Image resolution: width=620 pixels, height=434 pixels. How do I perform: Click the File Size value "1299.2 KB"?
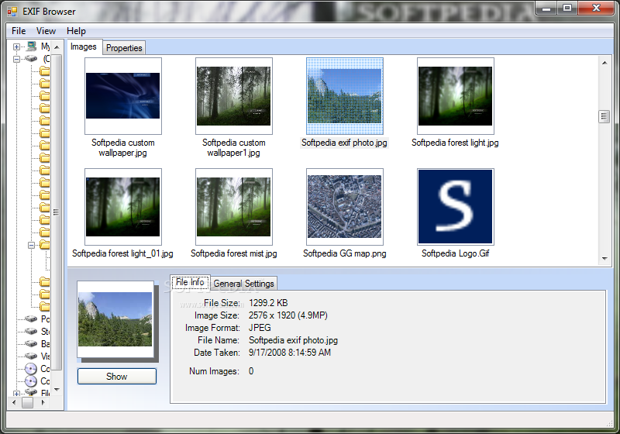click(x=268, y=303)
